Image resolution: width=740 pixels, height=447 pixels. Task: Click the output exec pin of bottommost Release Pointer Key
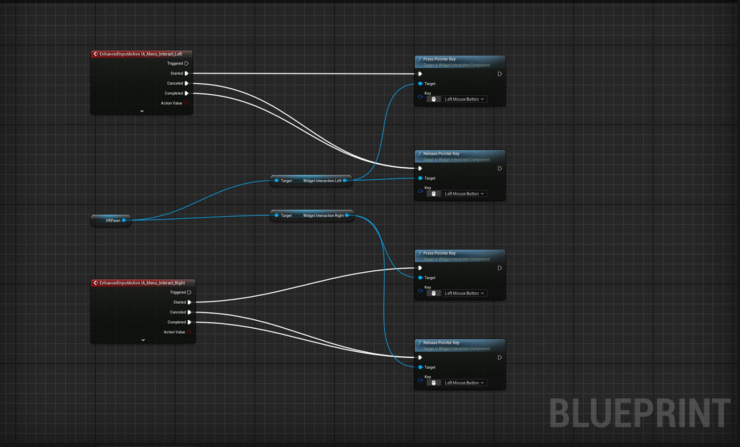(499, 357)
